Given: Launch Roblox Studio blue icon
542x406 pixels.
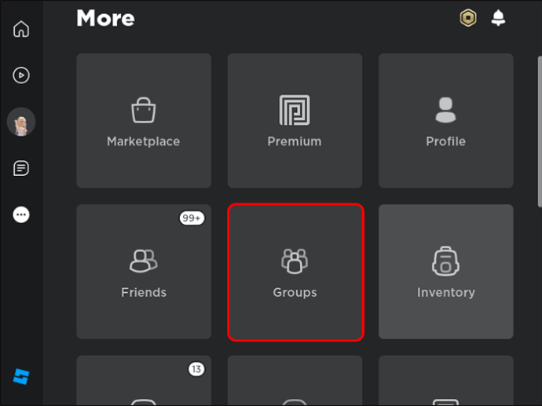Looking at the screenshot, I should click(21, 376).
